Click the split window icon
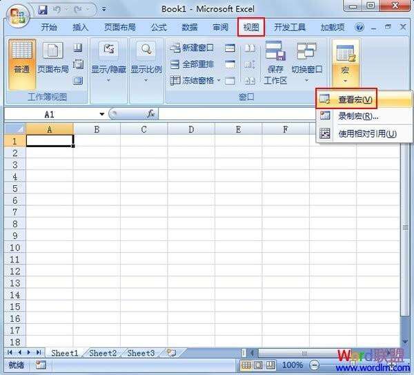This screenshot has height=375, width=414. pyautogui.click(x=230, y=48)
